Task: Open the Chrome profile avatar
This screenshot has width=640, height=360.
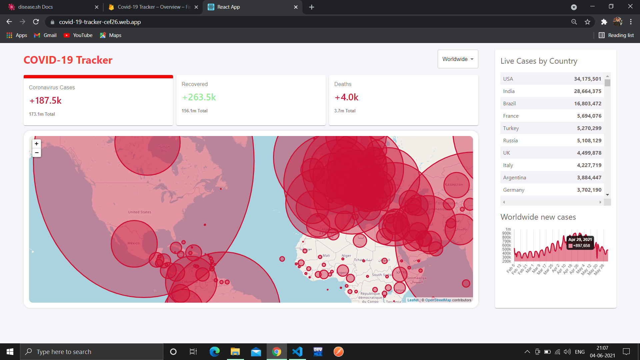Action: coord(618,22)
